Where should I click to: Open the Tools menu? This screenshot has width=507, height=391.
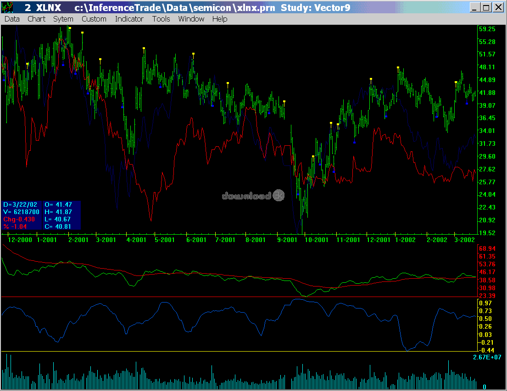(x=161, y=19)
